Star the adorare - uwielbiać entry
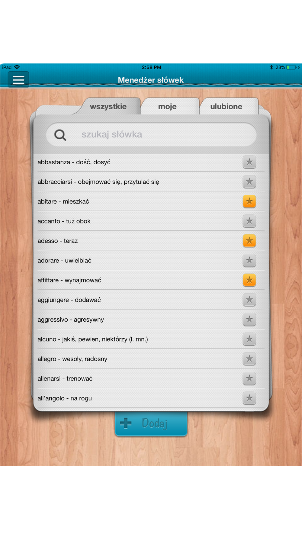This screenshot has height=537, width=302. (x=249, y=260)
